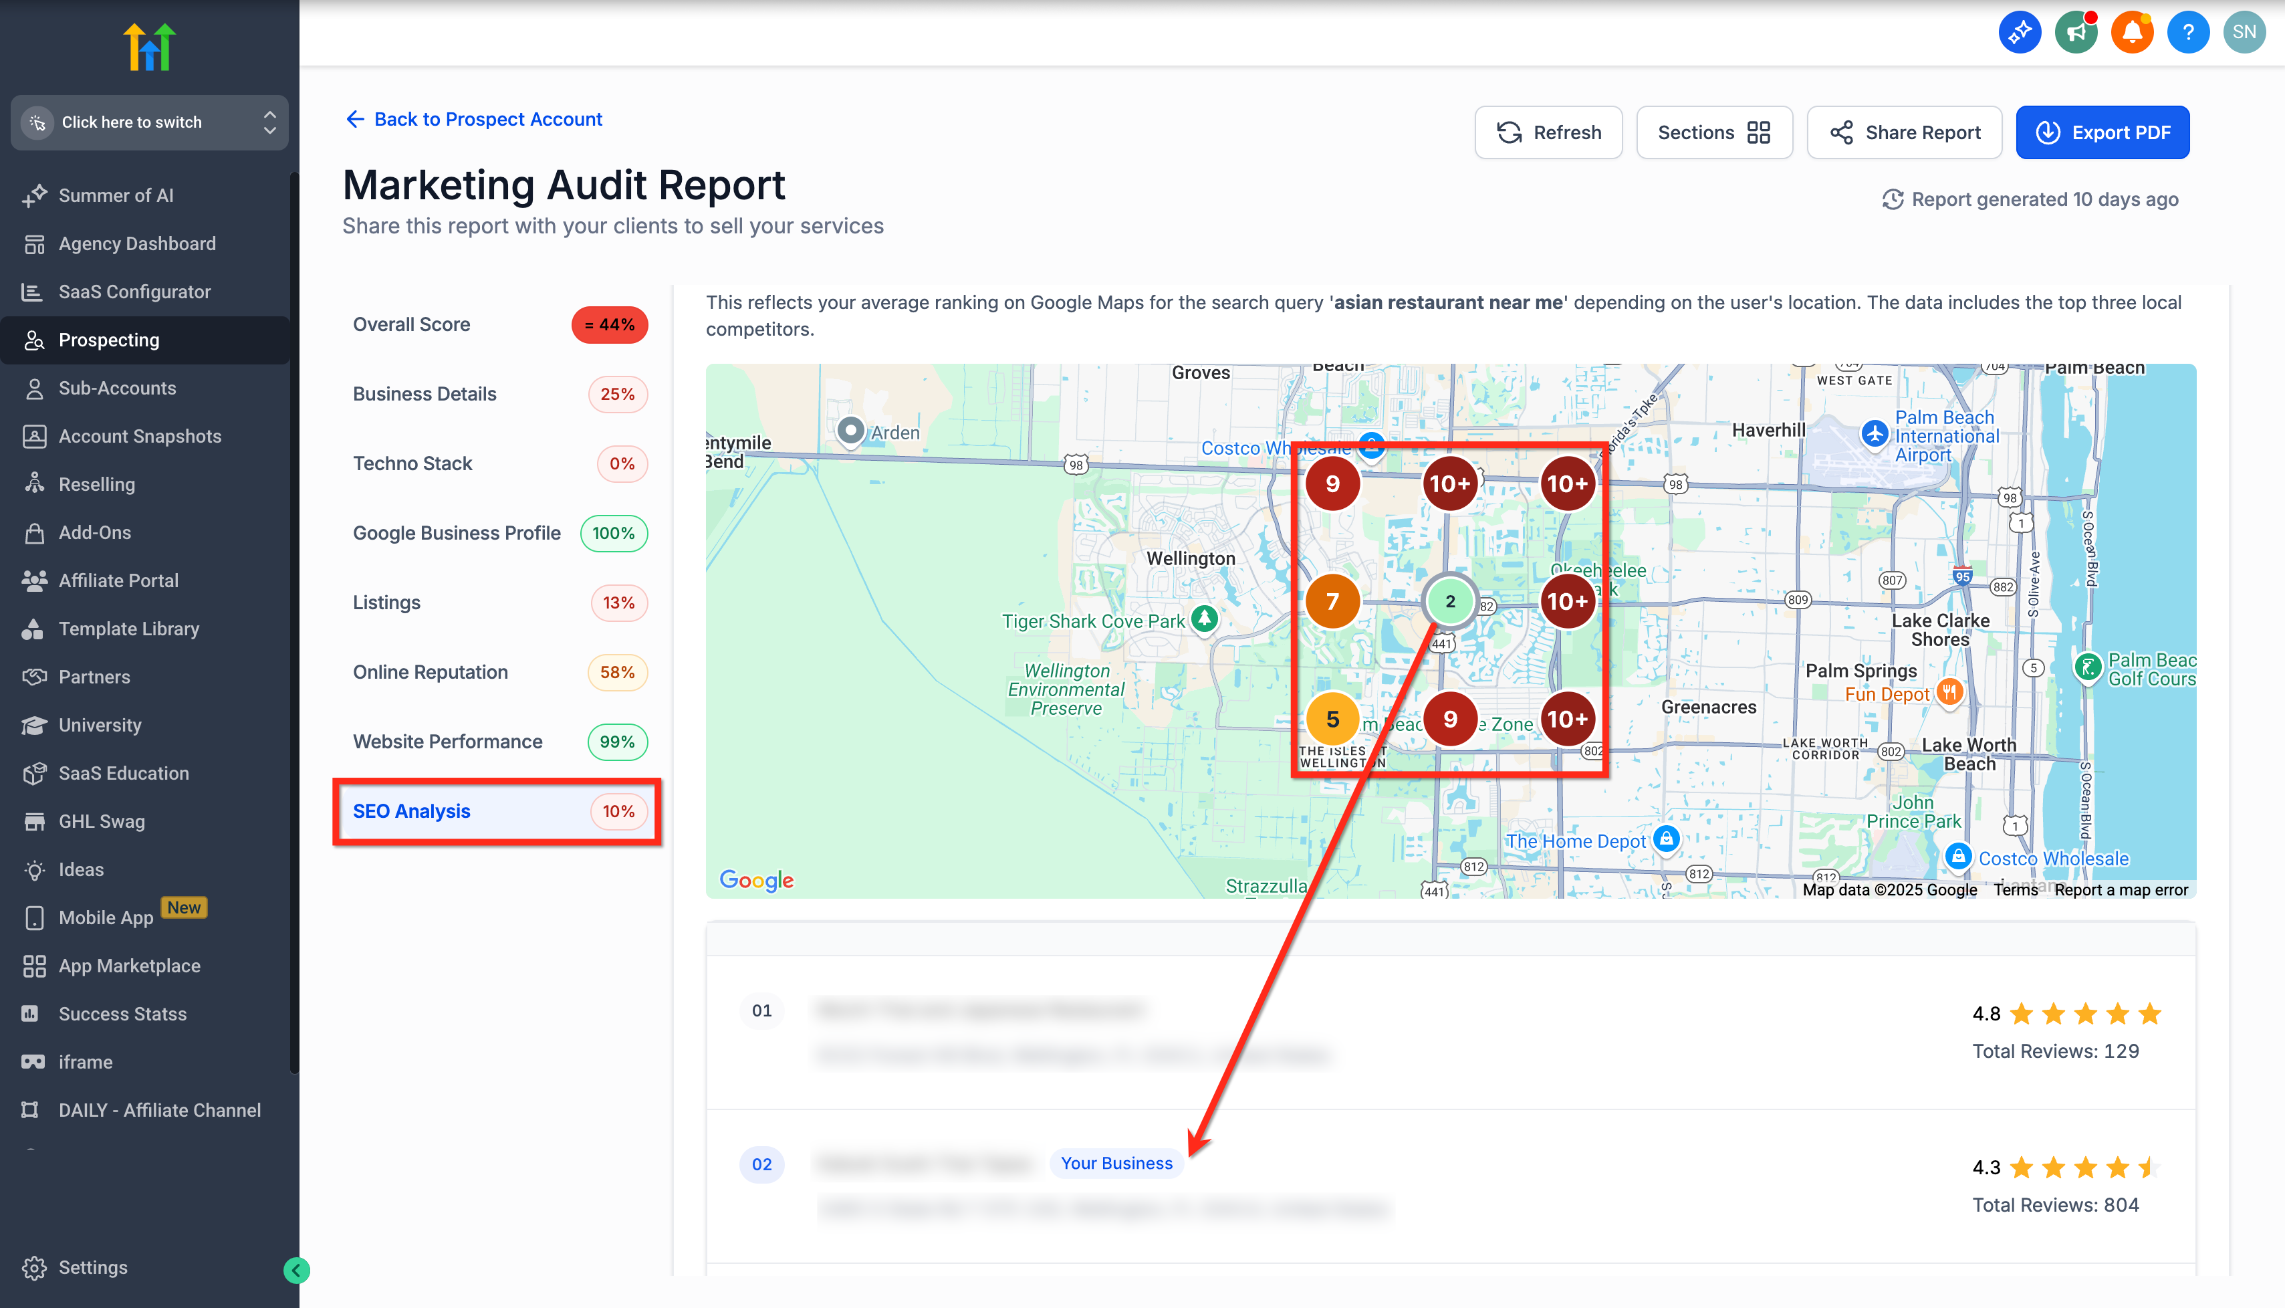Open Account Snapshots in sidebar
2285x1308 pixels.
point(140,436)
